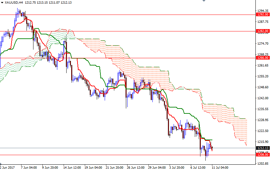Click the chart shift triangle at bottom-left

[x=1, y=163]
